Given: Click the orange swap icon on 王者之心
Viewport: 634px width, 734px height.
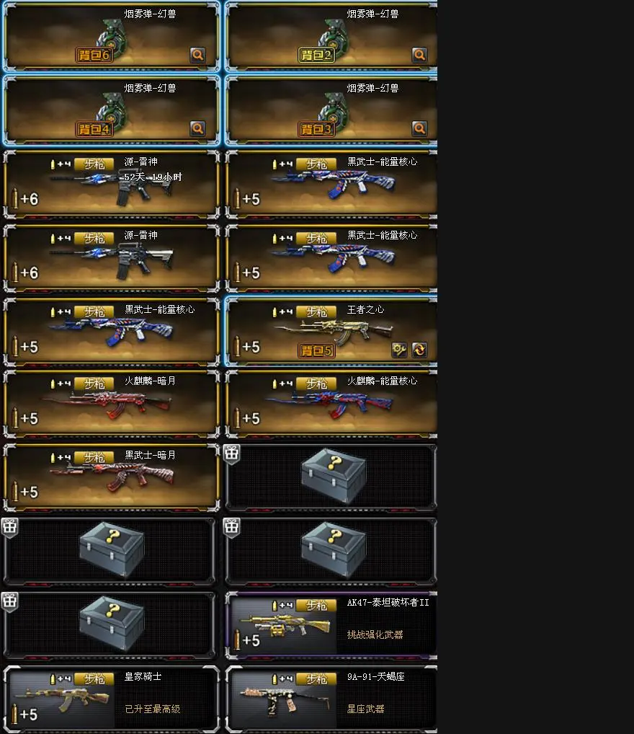Looking at the screenshot, I should pos(419,350).
